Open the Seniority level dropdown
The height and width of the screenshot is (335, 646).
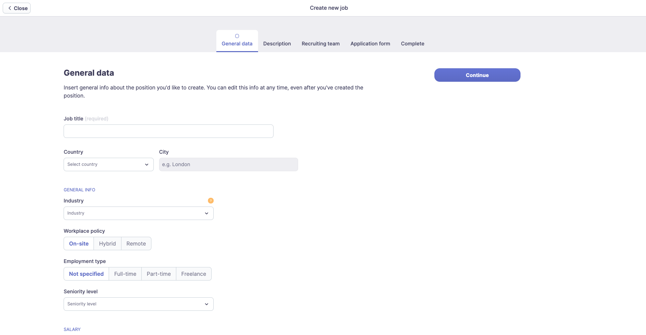pos(138,304)
